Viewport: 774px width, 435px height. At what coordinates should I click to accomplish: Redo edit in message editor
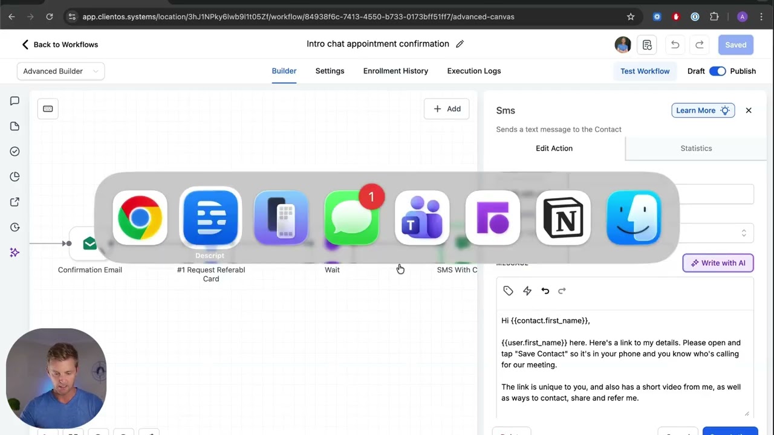(562, 291)
